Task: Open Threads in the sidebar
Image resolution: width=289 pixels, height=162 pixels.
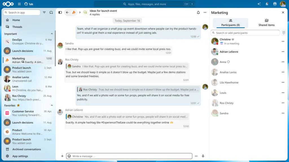Action: point(29,27)
